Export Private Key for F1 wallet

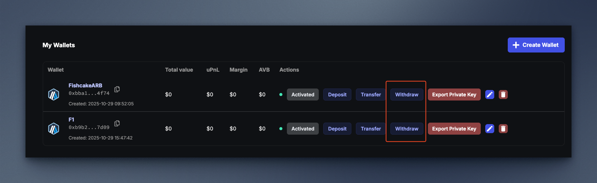[454, 129]
